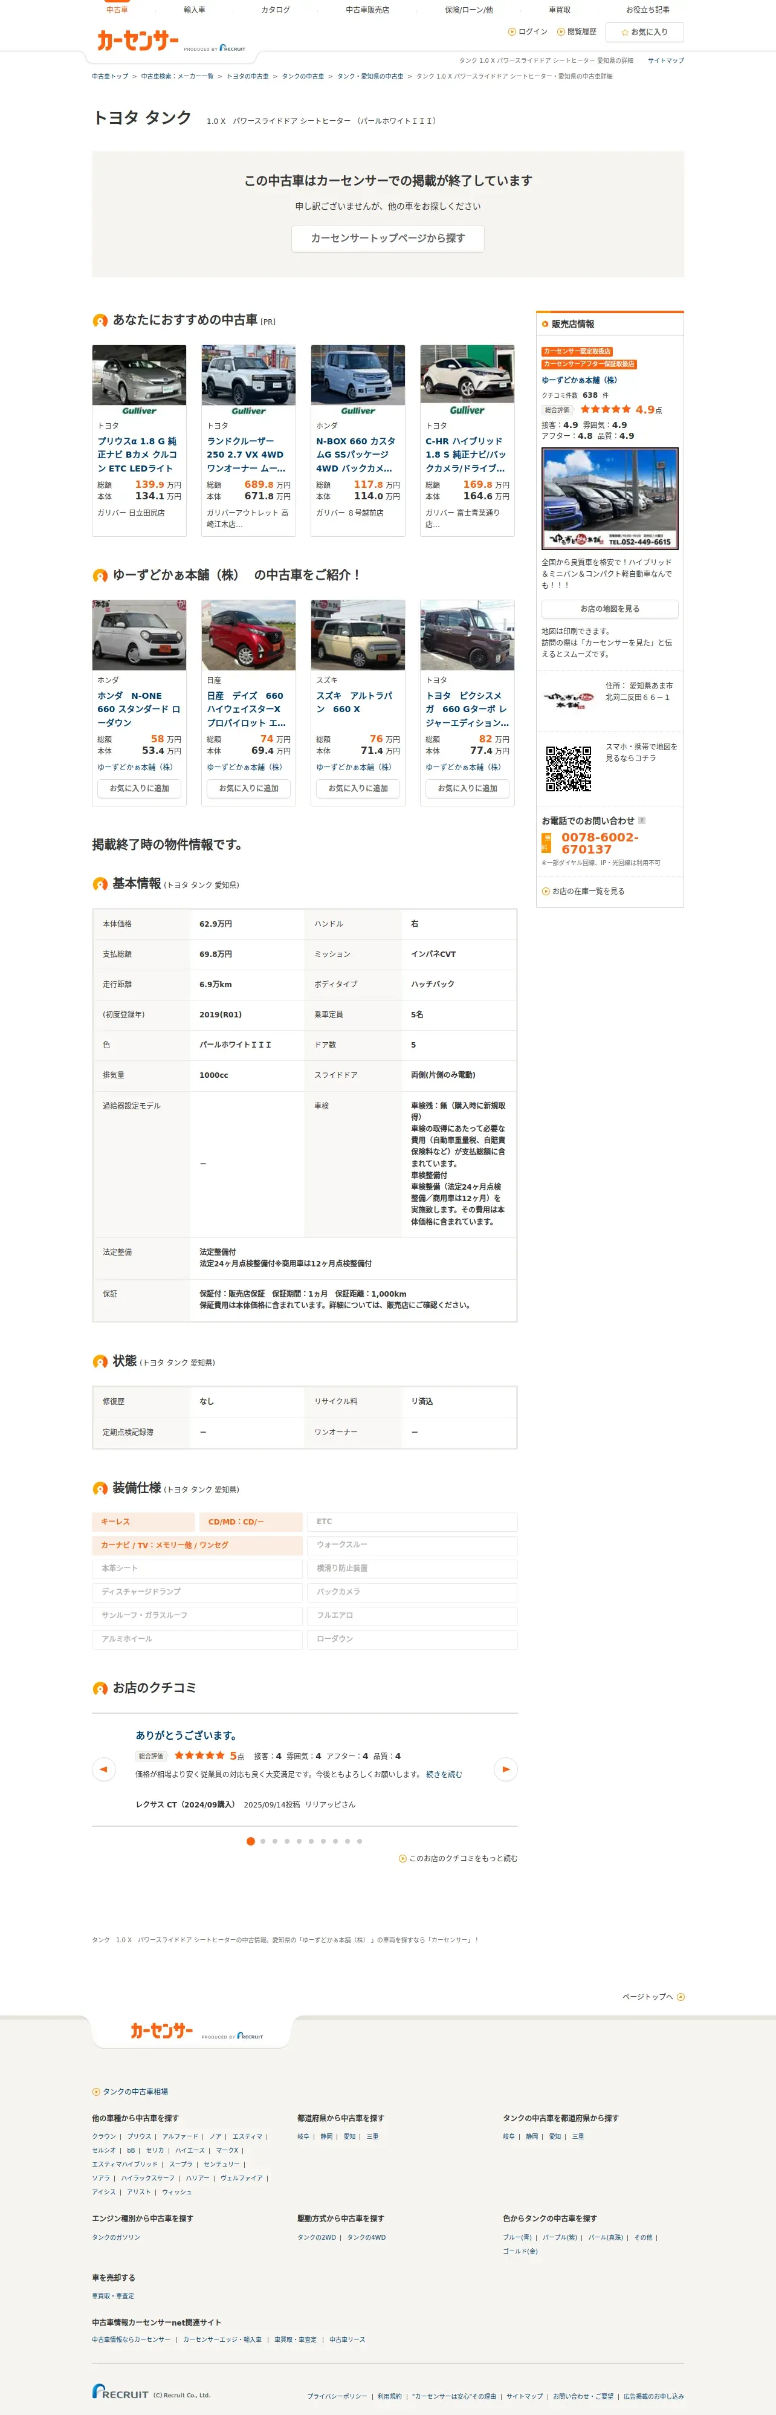The image size is (776, 2415).
Task: Open 利用規約 footer link
Action: [389, 2396]
